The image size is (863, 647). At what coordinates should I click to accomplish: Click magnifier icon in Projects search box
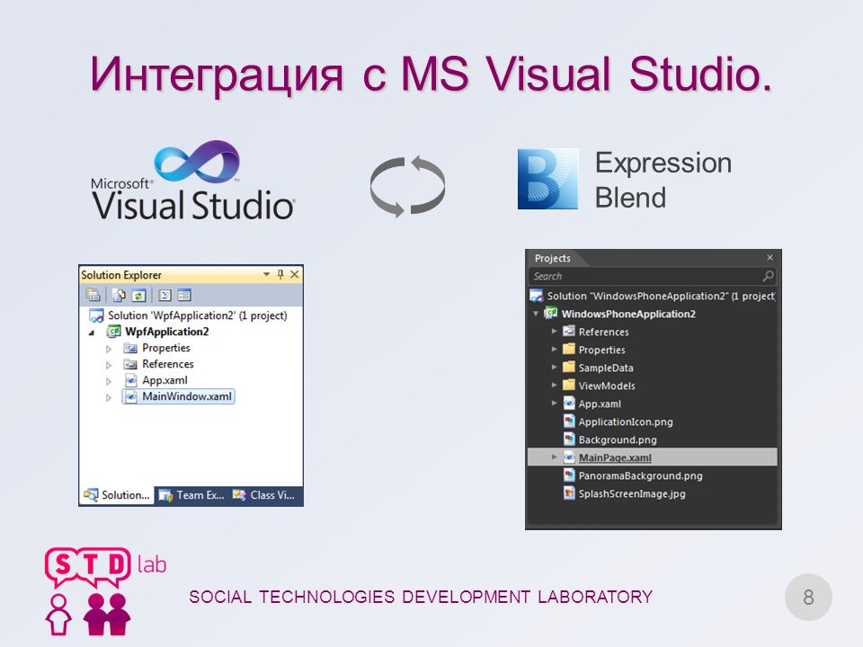769,276
